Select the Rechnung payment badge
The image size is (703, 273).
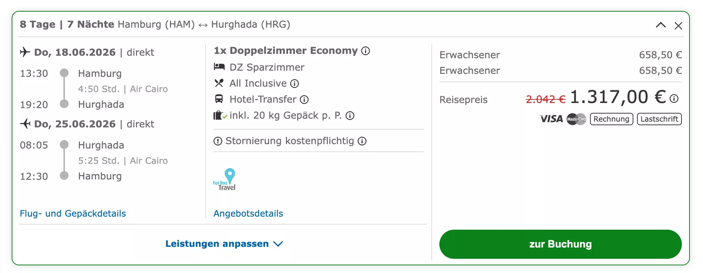click(611, 119)
